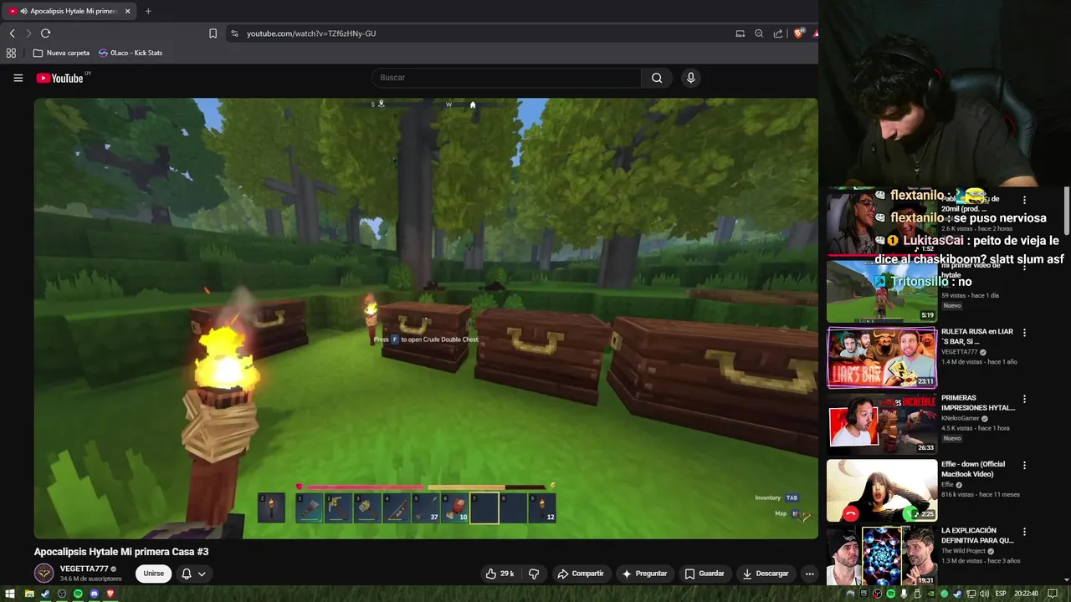Reload the YouTube page
The image size is (1071, 602).
[45, 33]
